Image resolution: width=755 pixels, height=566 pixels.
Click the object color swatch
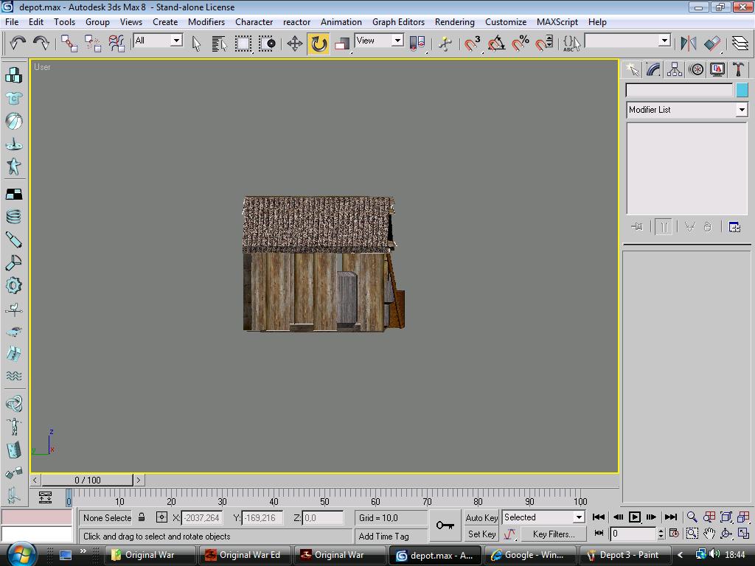tap(742, 90)
